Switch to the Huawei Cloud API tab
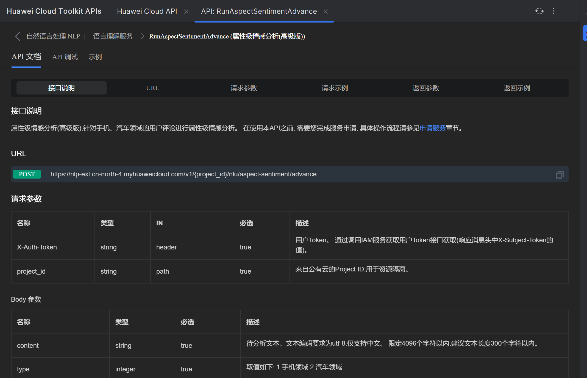Image resolution: width=587 pixels, height=378 pixels. [147, 11]
